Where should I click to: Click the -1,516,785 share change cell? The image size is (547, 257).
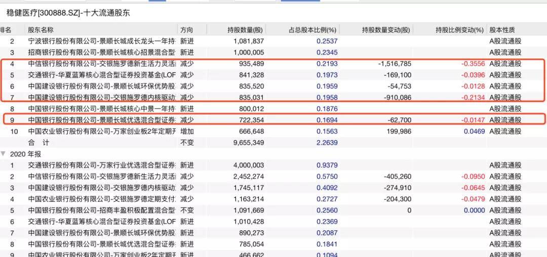click(394, 64)
